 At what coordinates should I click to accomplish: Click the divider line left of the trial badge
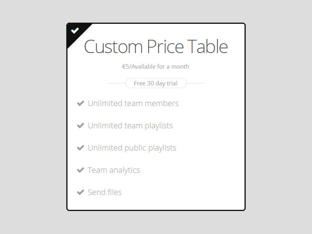(117, 83)
